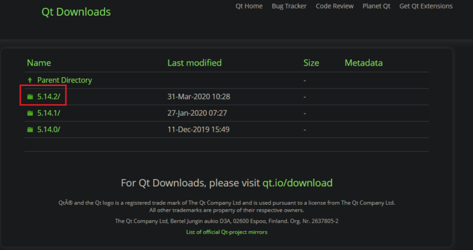The height and width of the screenshot is (250, 473).
Task: Open the Qt Home navigation link
Action: click(249, 6)
